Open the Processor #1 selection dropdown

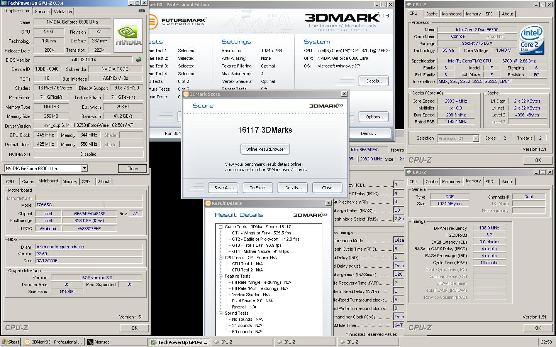pos(476,138)
